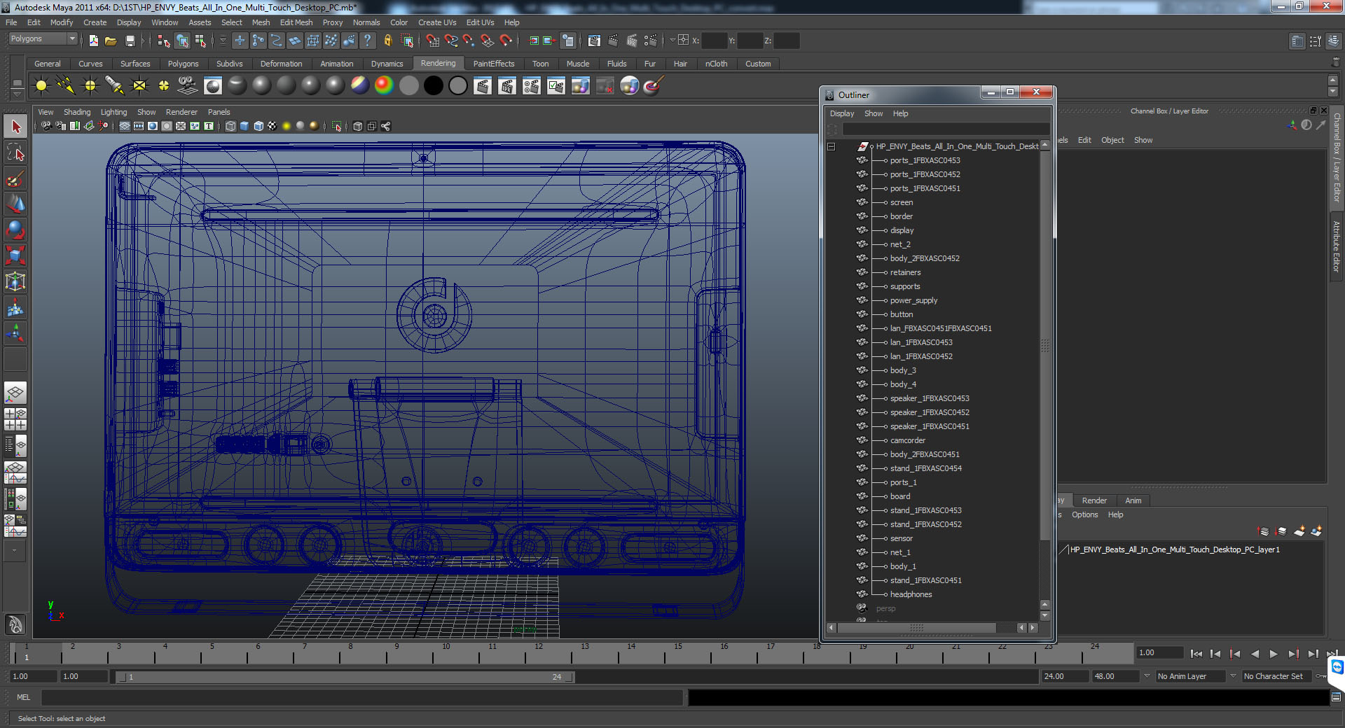Image resolution: width=1345 pixels, height=728 pixels.
Task: Open the viewport Lighting menu
Action: click(113, 112)
